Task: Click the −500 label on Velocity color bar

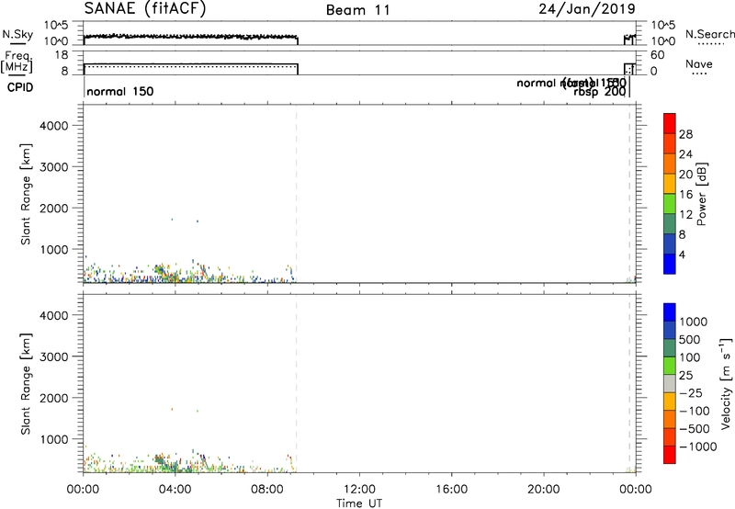Action: click(695, 428)
